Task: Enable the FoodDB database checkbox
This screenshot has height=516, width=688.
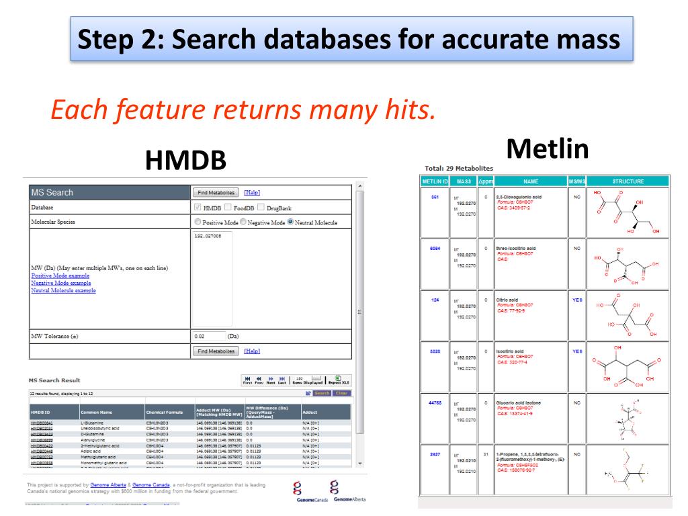Action: point(228,207)
